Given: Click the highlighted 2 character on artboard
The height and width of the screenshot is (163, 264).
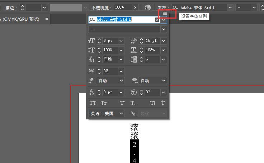Looking at the screenshot, I should pyautogui.click(x=135, y=144).
